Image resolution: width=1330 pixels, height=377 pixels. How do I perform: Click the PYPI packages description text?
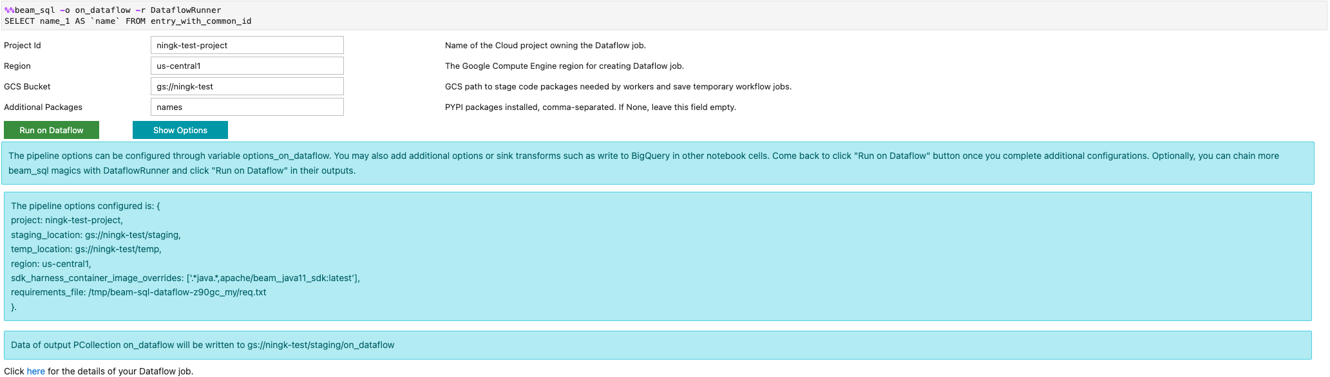(590, 107)
